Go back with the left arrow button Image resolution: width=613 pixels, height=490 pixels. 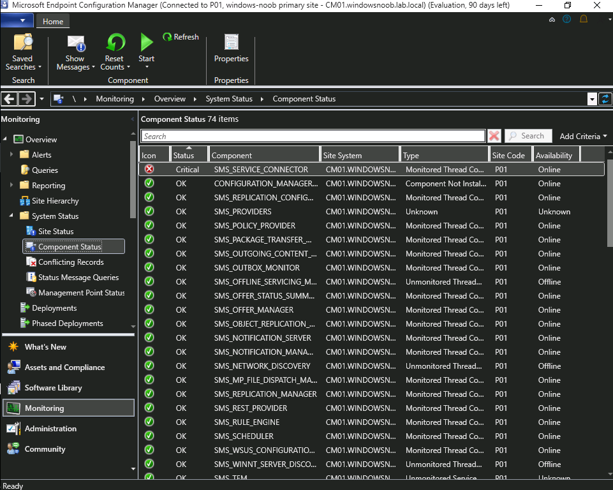10,99
